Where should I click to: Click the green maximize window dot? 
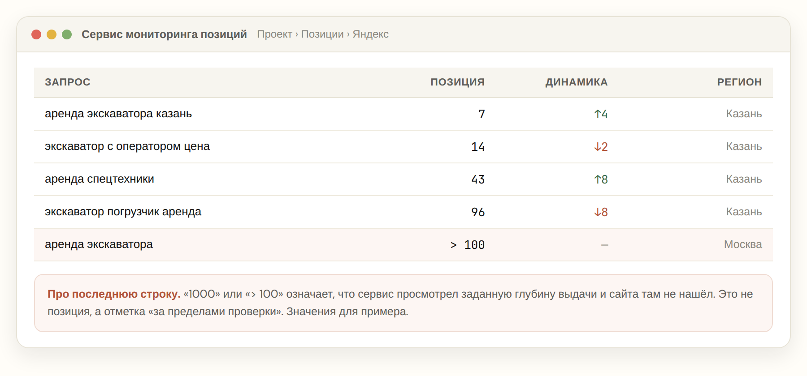tap(67, 34)
